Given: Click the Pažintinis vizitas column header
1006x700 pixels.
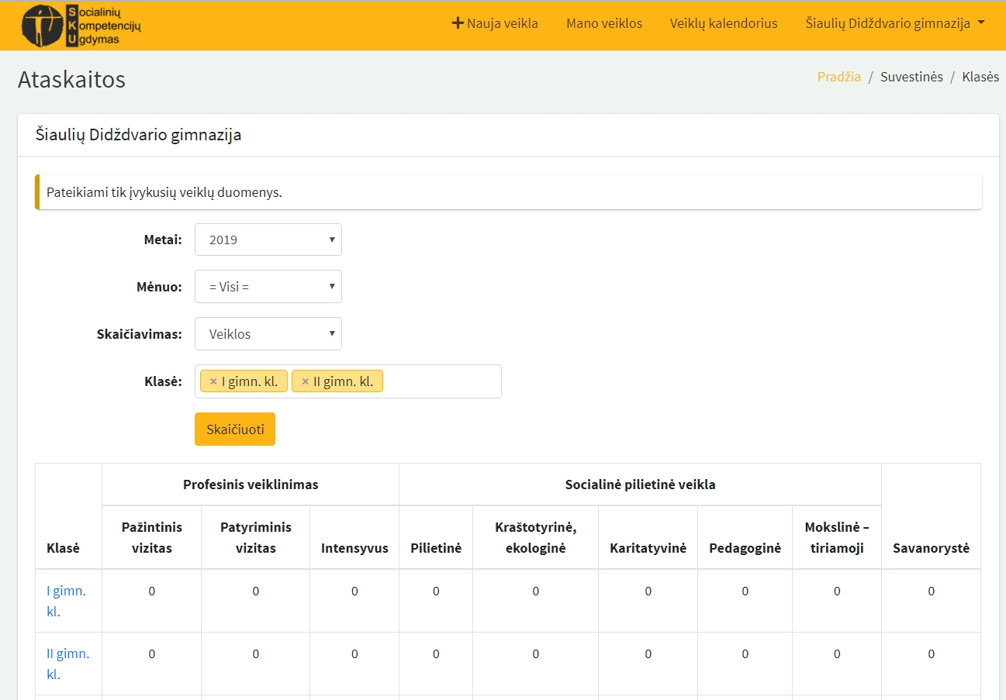Looking at the screenshot, I should pos(152,537).
